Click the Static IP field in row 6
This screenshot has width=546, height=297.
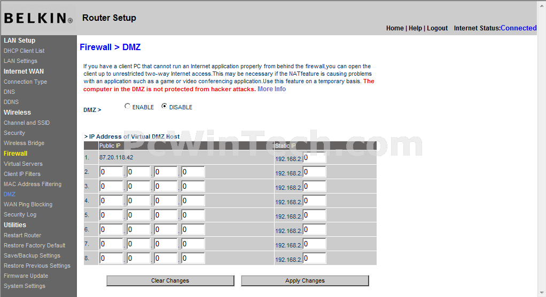coord(315,230)
